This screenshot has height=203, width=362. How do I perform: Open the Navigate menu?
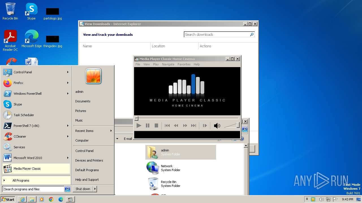[168, 64]
